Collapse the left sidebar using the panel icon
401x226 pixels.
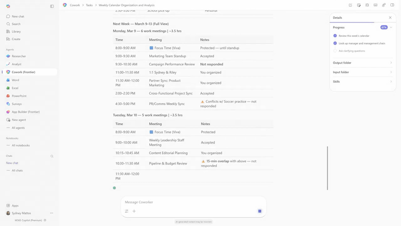coord(52,6)
